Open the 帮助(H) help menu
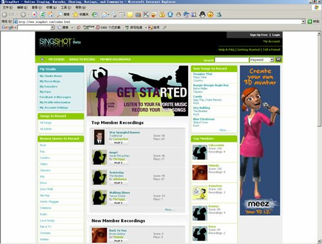The height and width of the screenshot is (244, 322). (x=80, y=7)
